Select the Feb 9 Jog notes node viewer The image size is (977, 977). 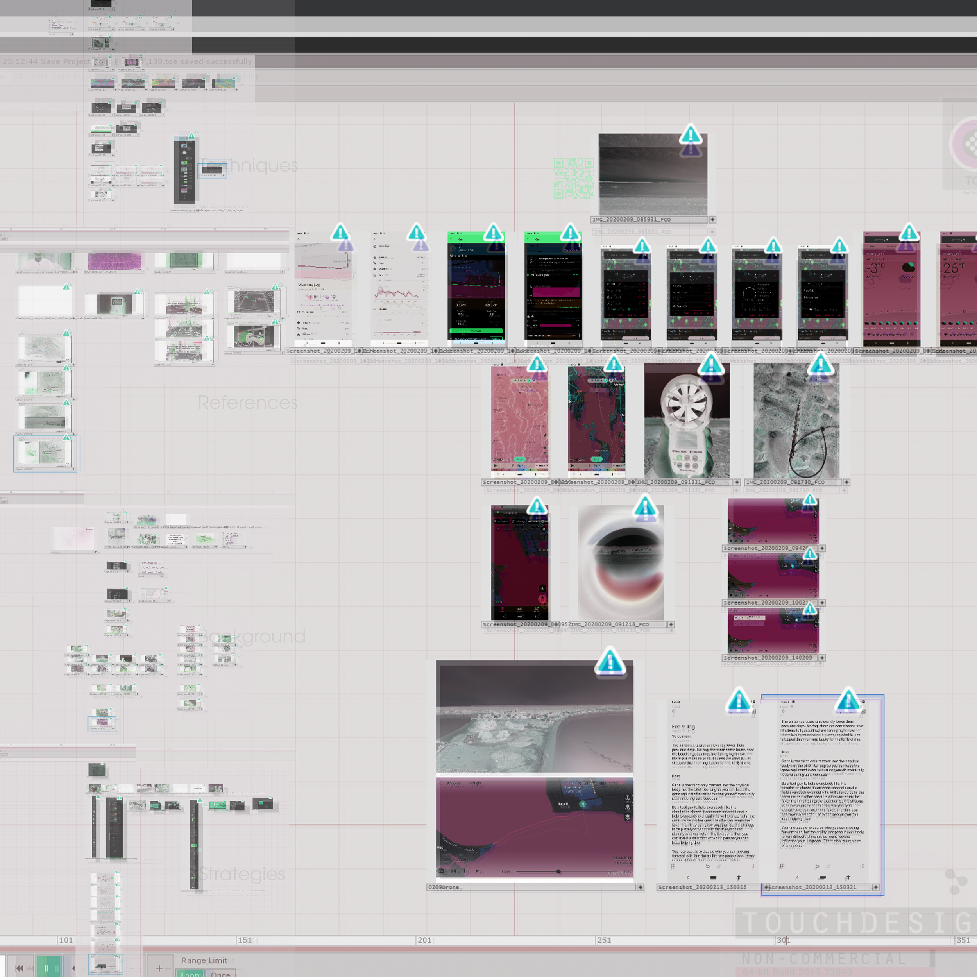click(x=714, y=791)
